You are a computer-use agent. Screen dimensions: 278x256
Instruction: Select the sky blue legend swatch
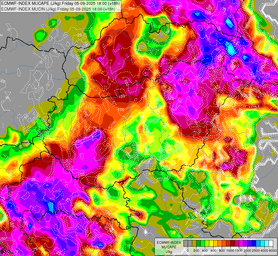[x=258, y=243]
